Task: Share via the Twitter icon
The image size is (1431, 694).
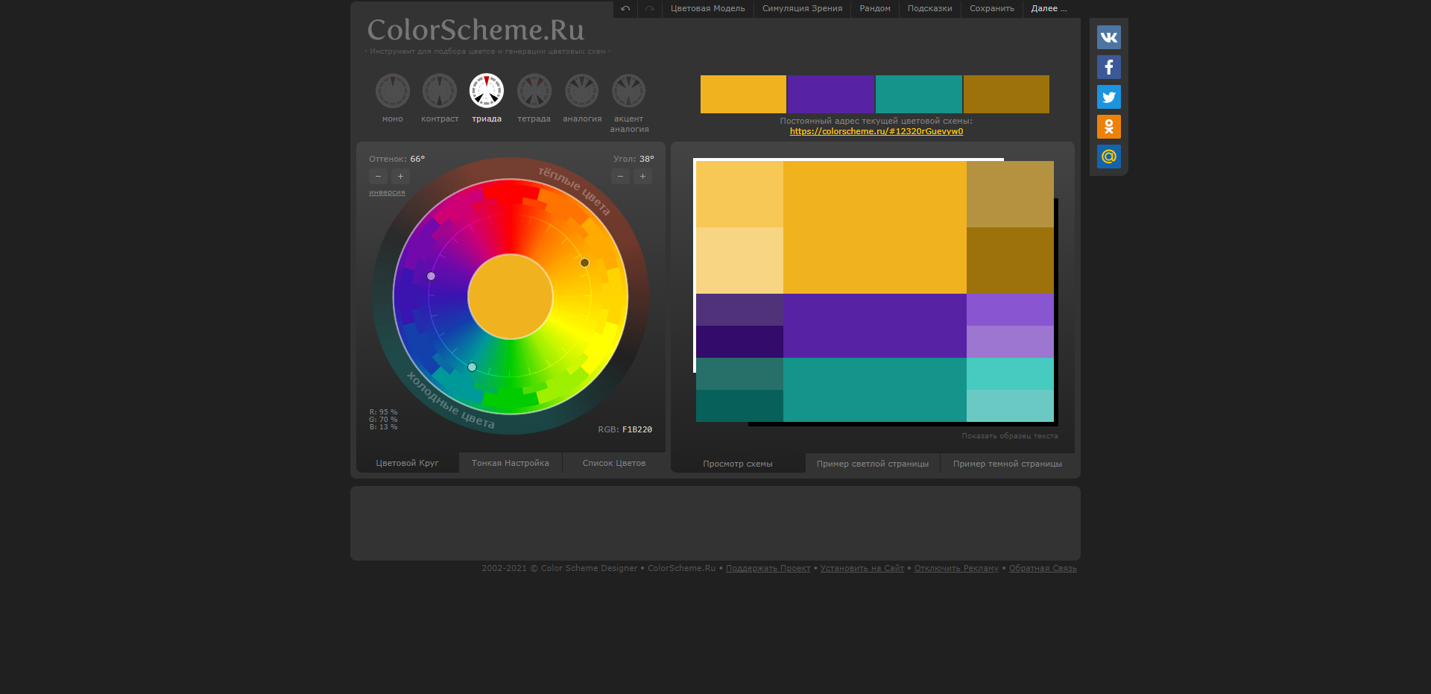Action: pos(1109,97)
